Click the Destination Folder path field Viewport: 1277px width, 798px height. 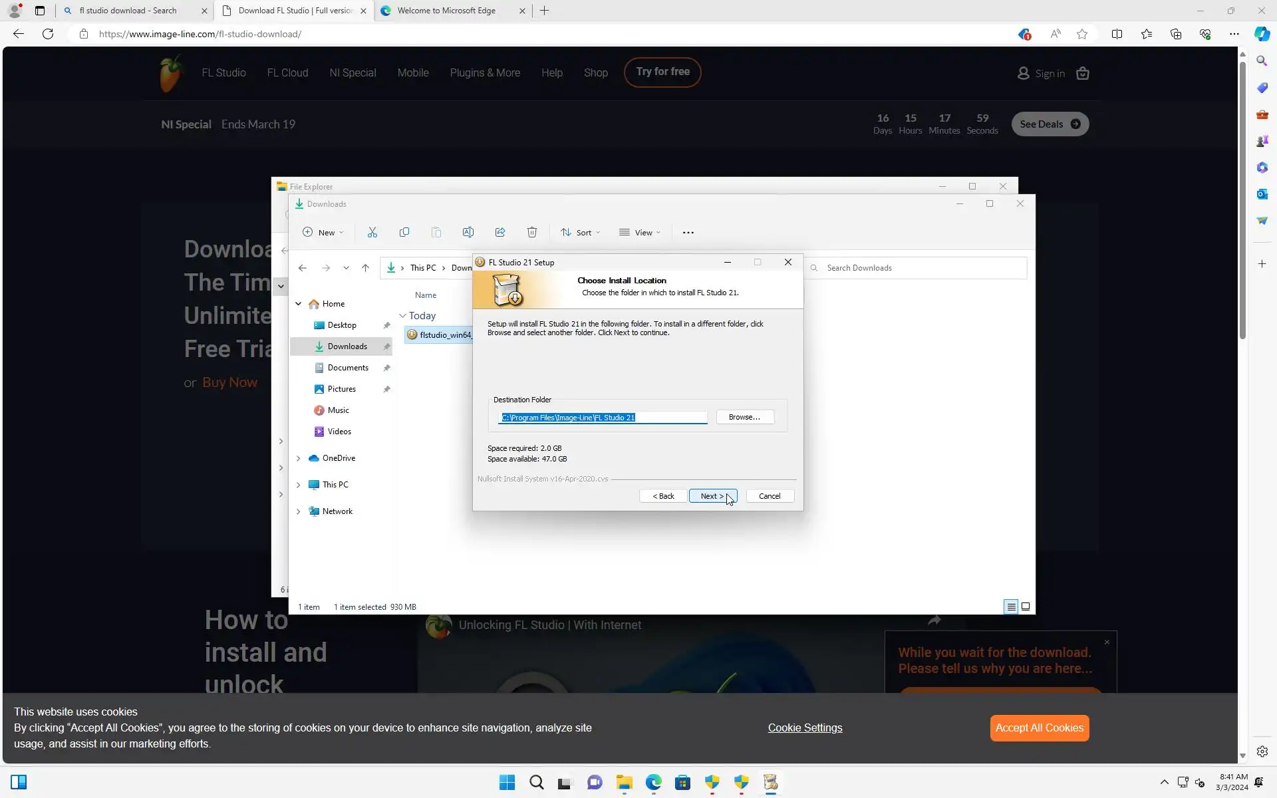[x=603, y=418]
